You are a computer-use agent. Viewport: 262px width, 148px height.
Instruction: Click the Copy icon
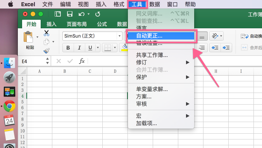click(47, 42)
